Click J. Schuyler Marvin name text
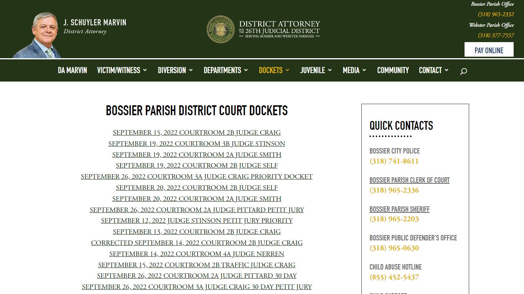This screenshot has width=524, height=294. click(95, 23)
